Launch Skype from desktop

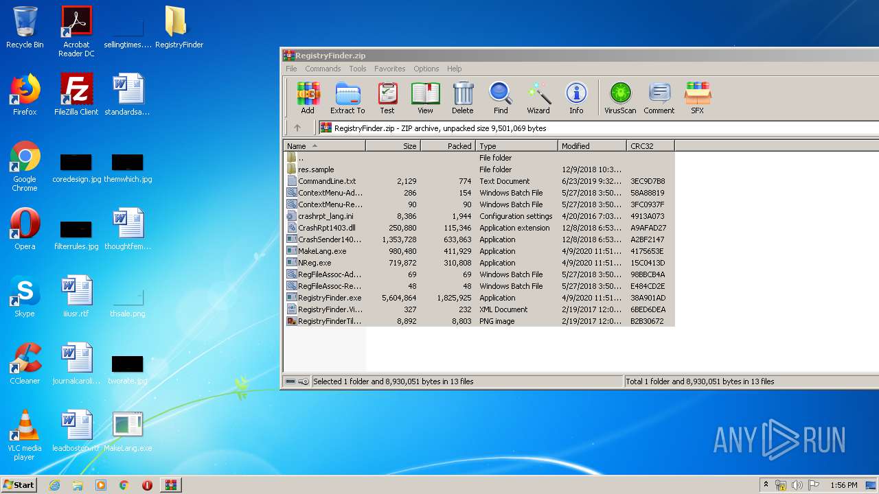[25, 296]
